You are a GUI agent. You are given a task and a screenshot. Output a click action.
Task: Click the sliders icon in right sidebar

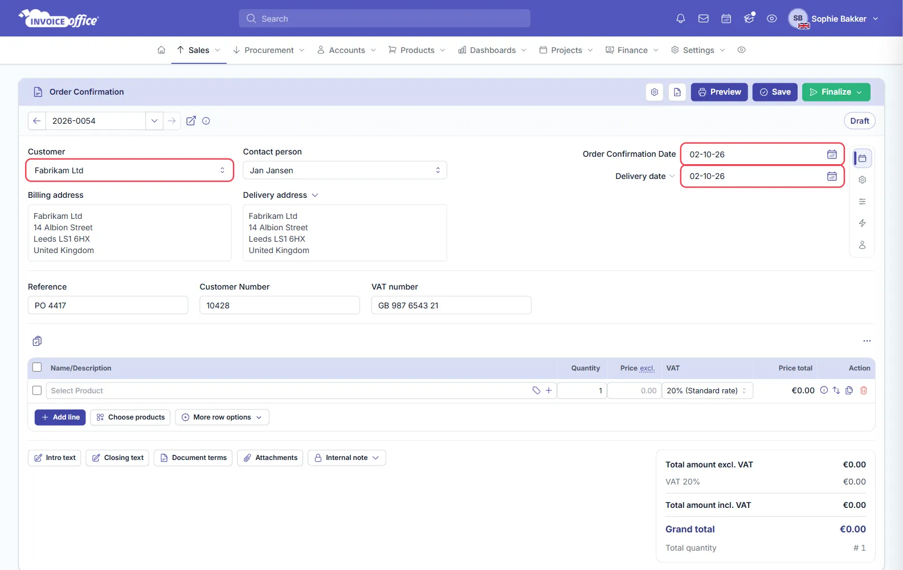point(862,201)
